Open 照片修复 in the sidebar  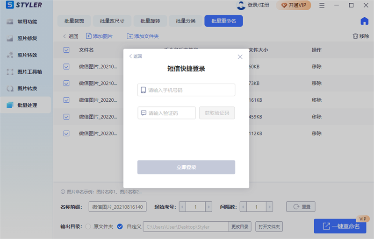click(x=27, y=38)
